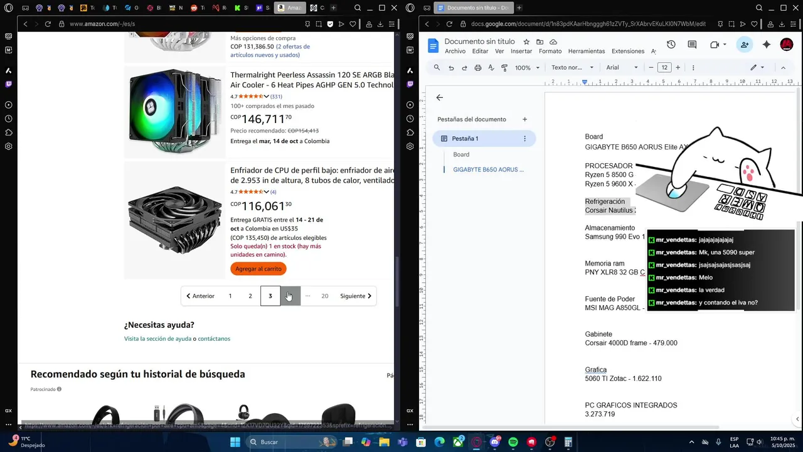Open Calculator from the taskbar
The image size is (803, 452).
point(568,442)
